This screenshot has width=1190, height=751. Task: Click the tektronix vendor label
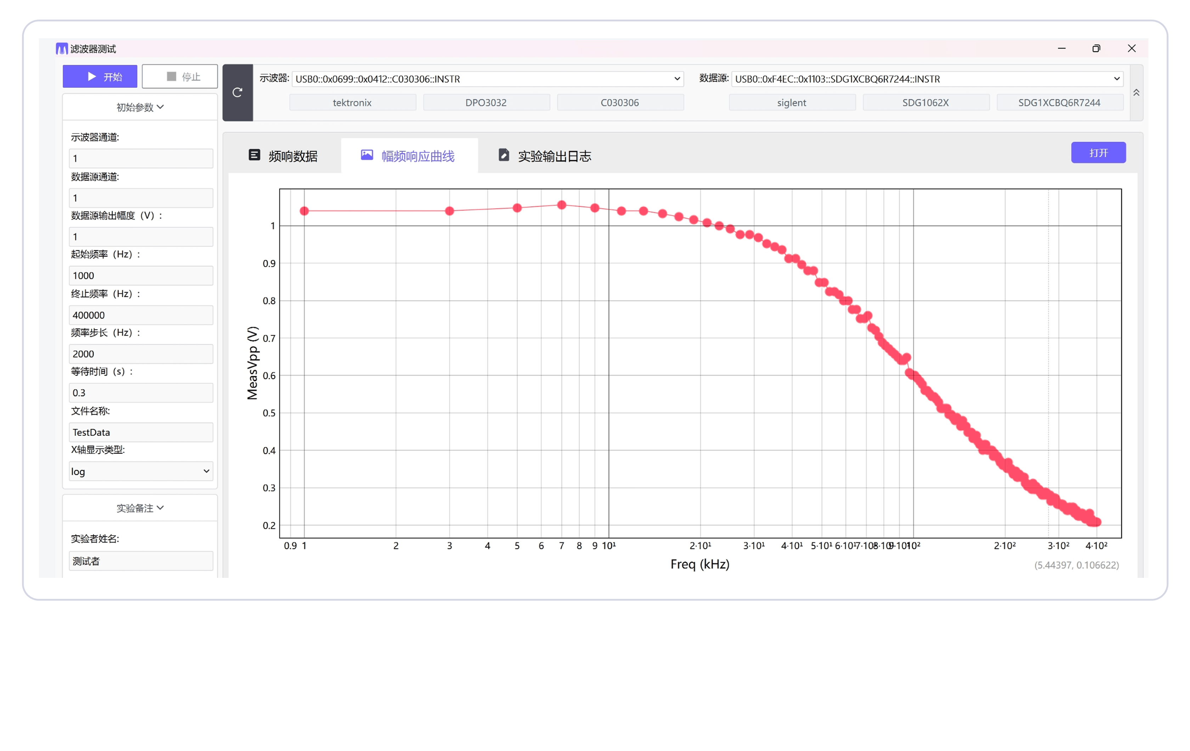pyautogui.click(x=352, y=103)
